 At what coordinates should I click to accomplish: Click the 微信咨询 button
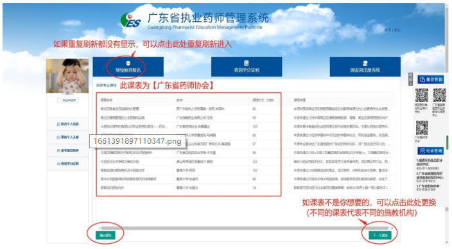[x=431, y=79]
